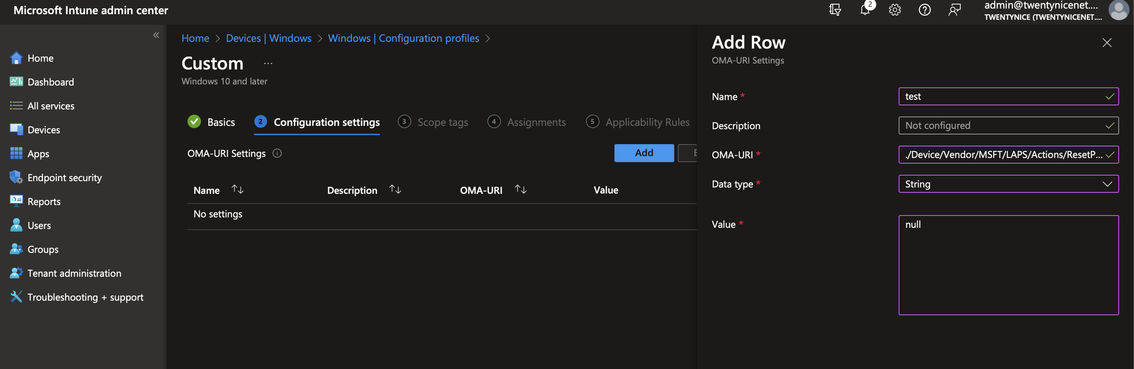1134x369 pixels.
Task: Launch the Cloud Shell
Action: coord(835,10)
